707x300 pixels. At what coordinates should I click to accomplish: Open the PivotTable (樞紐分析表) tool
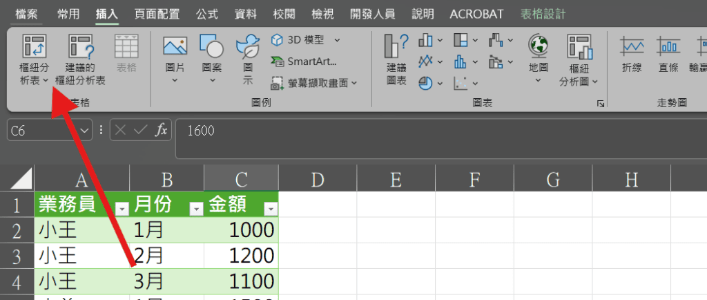click(35, 48)
